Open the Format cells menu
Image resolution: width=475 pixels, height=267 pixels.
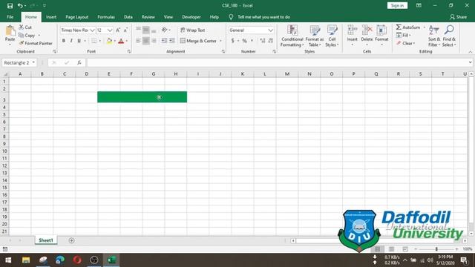click(x=381, y=36)
